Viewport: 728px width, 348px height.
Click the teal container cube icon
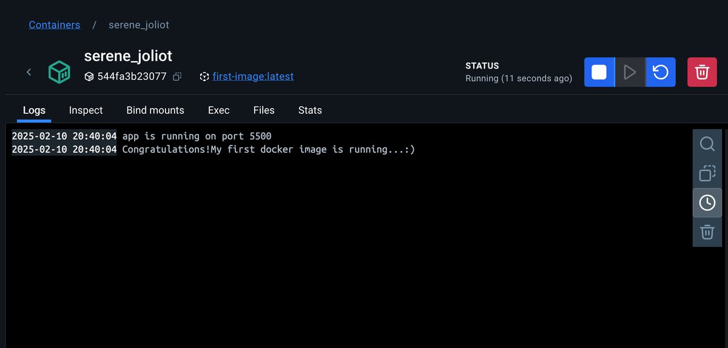point(60,72)
